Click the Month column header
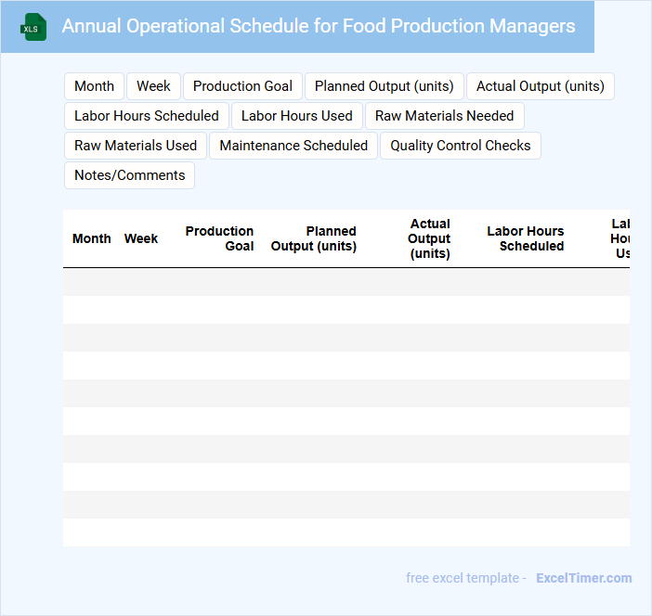Screen dimensions: 652x616 point(92,238)
